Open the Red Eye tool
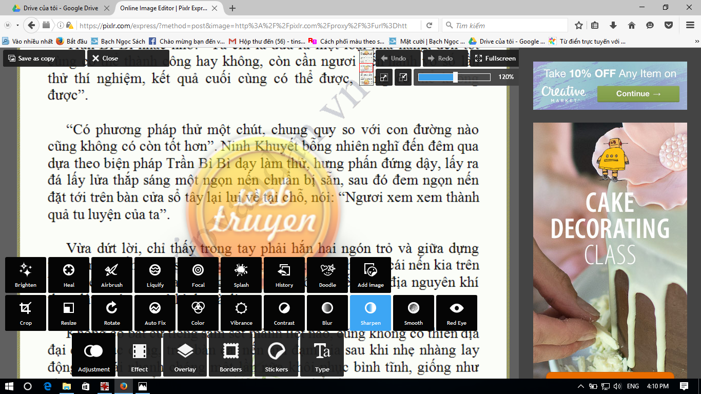This screenshot has width=701, height=394. point(456,312)
